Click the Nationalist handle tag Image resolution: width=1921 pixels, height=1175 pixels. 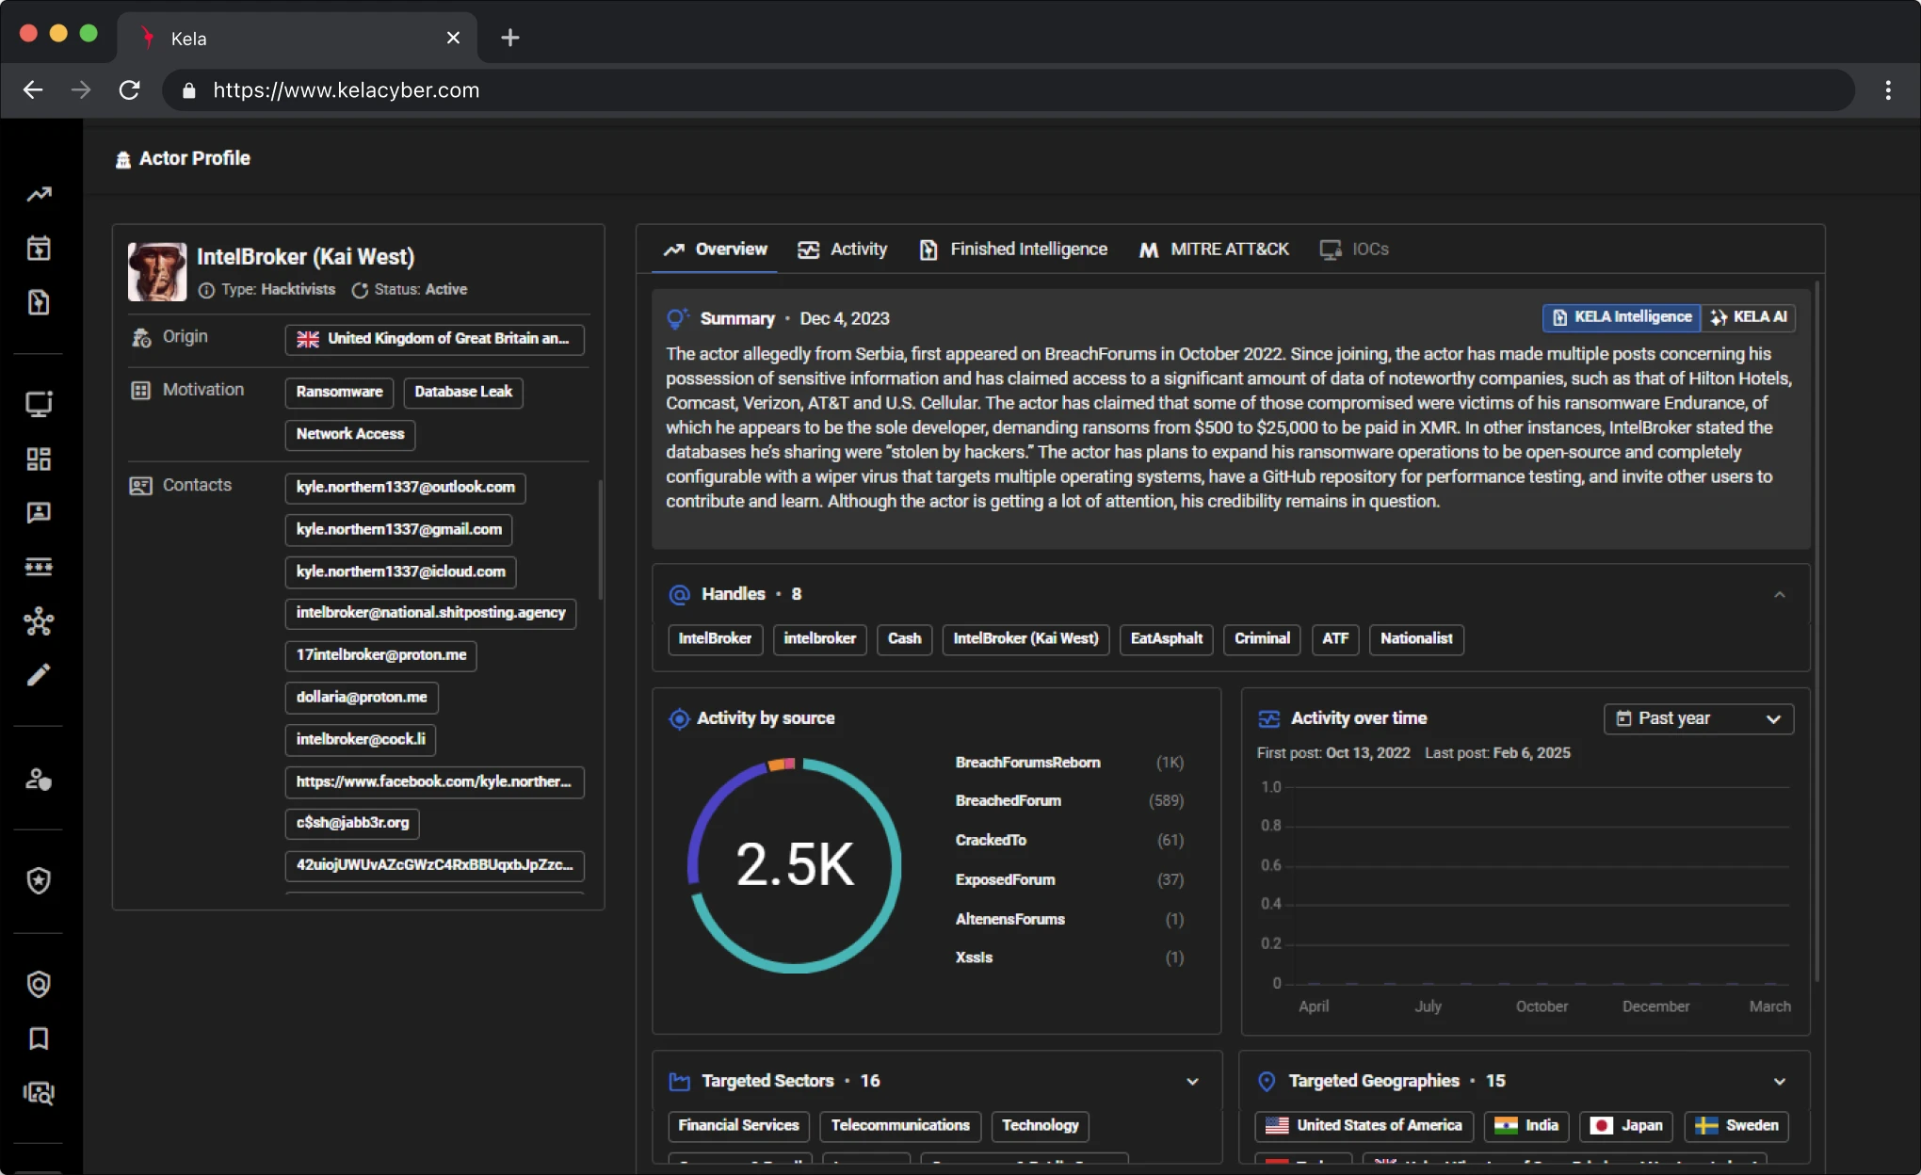point(1416,638)
